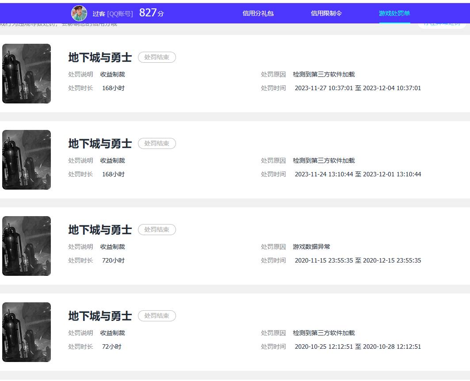The height and width of the screenshot is (381, 470).
Task: Click game thumbnail of the 2023-11-24 penalty
Action: [x=27, y=160]
